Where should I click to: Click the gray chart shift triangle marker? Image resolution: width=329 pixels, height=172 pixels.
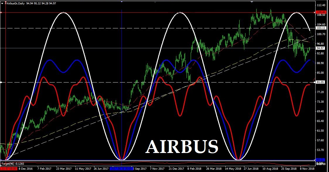(x=252, y=1)
